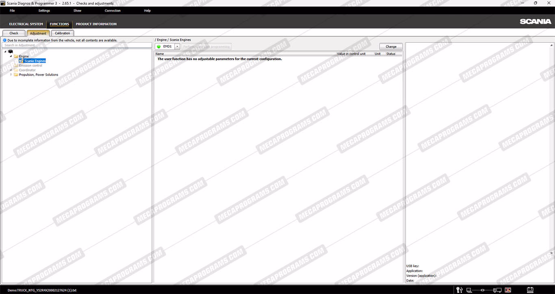Click the Value in control unit column header

point(351,54)
